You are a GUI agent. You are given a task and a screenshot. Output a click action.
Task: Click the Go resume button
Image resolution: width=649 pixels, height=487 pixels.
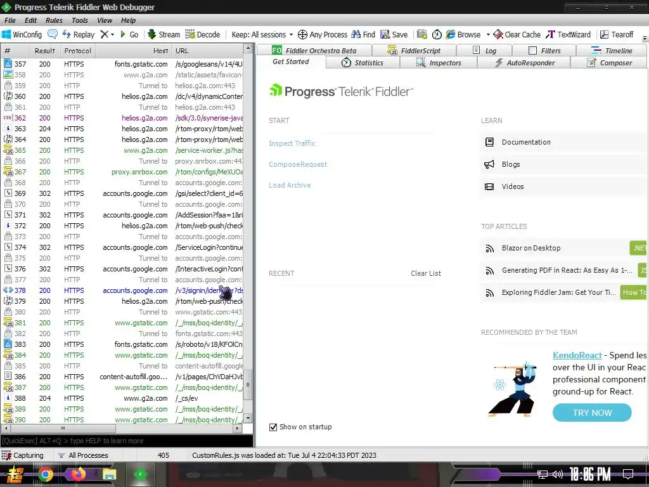pos(129,34)
